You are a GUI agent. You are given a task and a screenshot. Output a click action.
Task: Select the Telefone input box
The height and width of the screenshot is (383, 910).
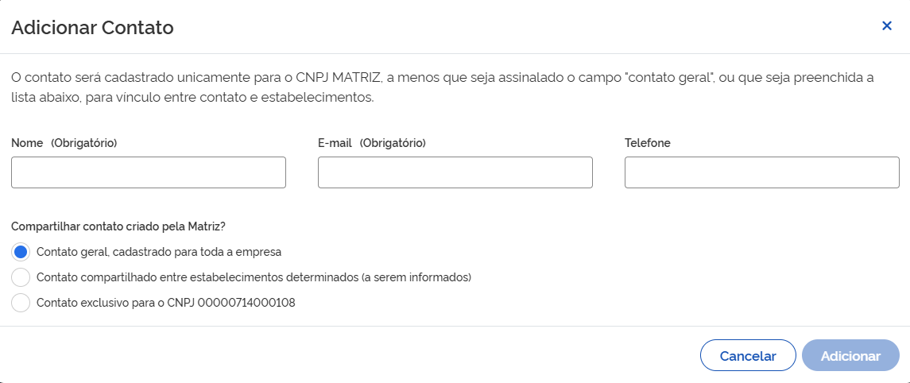pyautogui.click(x=761, y=172)
